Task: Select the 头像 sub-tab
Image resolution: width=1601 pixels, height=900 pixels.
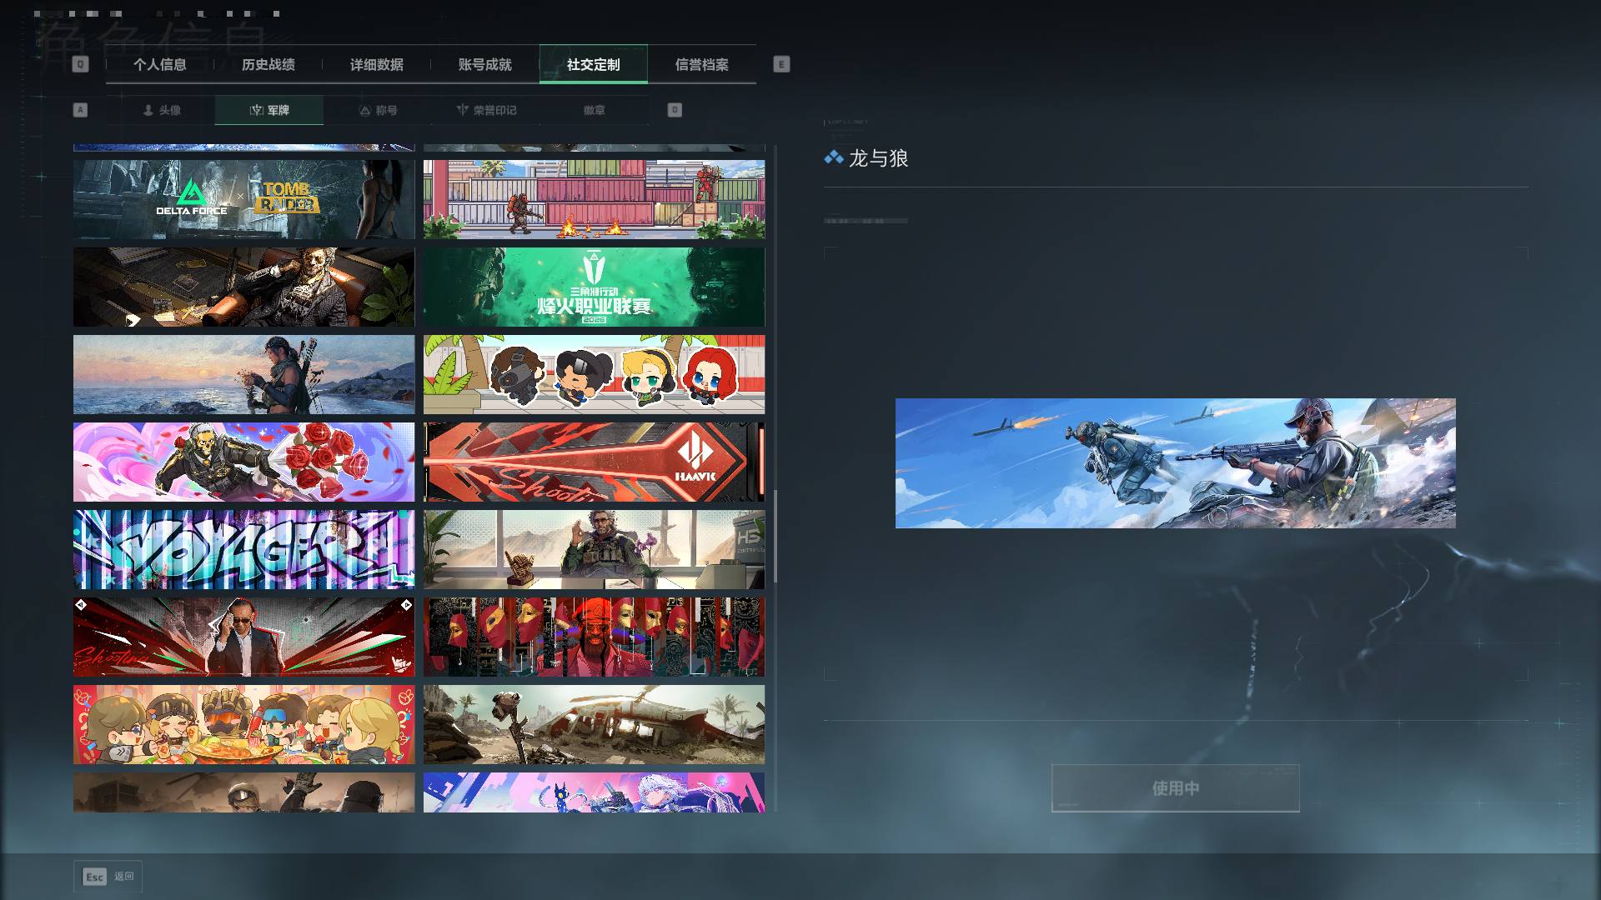Action: (x=161, y=110)
